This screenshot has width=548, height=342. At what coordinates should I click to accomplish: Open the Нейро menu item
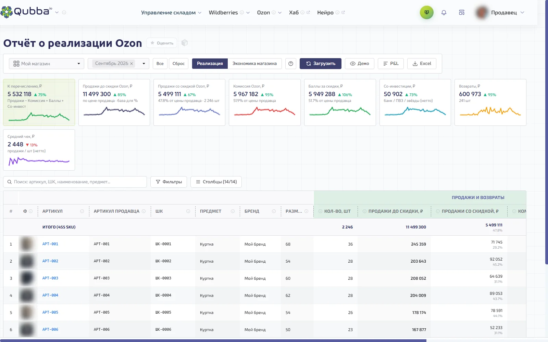[x=325, y=13]
